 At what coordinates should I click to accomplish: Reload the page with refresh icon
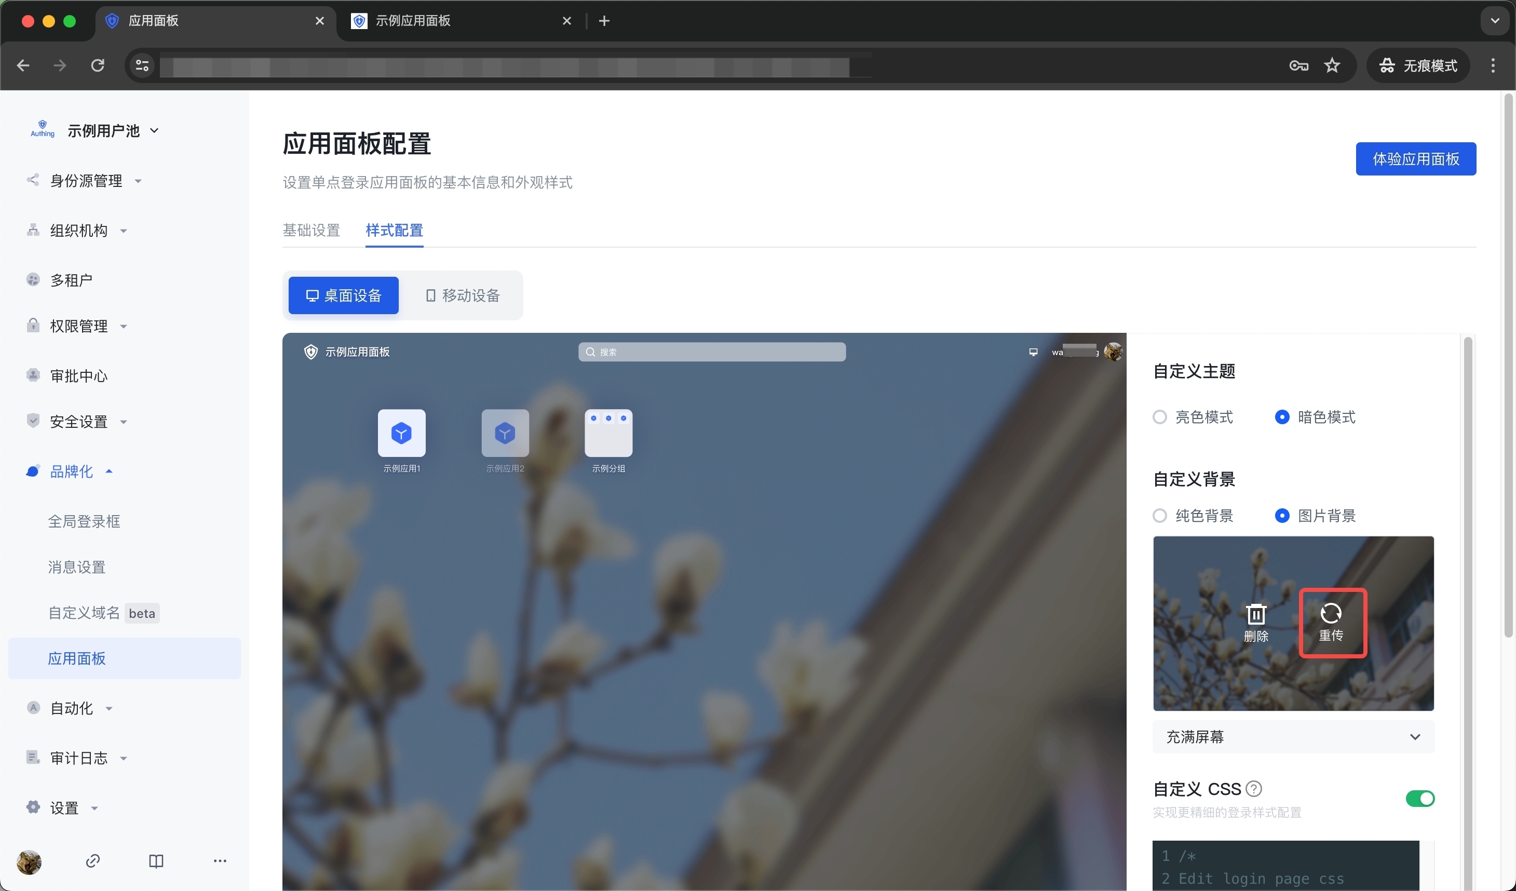[x=98, y=65]
